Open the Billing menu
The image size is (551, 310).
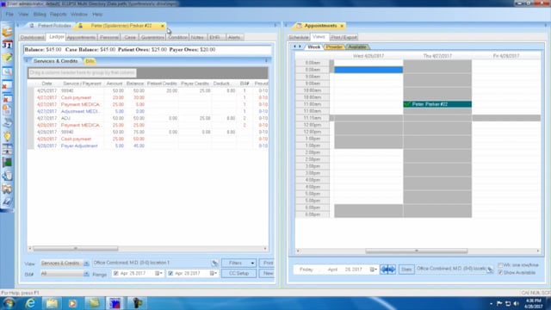click(40, 15)
